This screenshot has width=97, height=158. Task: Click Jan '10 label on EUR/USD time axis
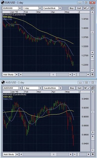click(14, 12)
